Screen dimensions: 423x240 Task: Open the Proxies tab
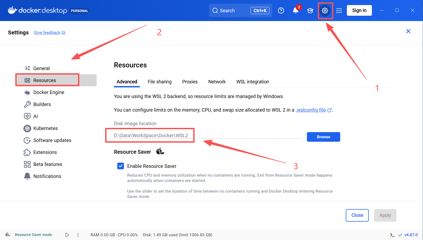click(190, 82)
